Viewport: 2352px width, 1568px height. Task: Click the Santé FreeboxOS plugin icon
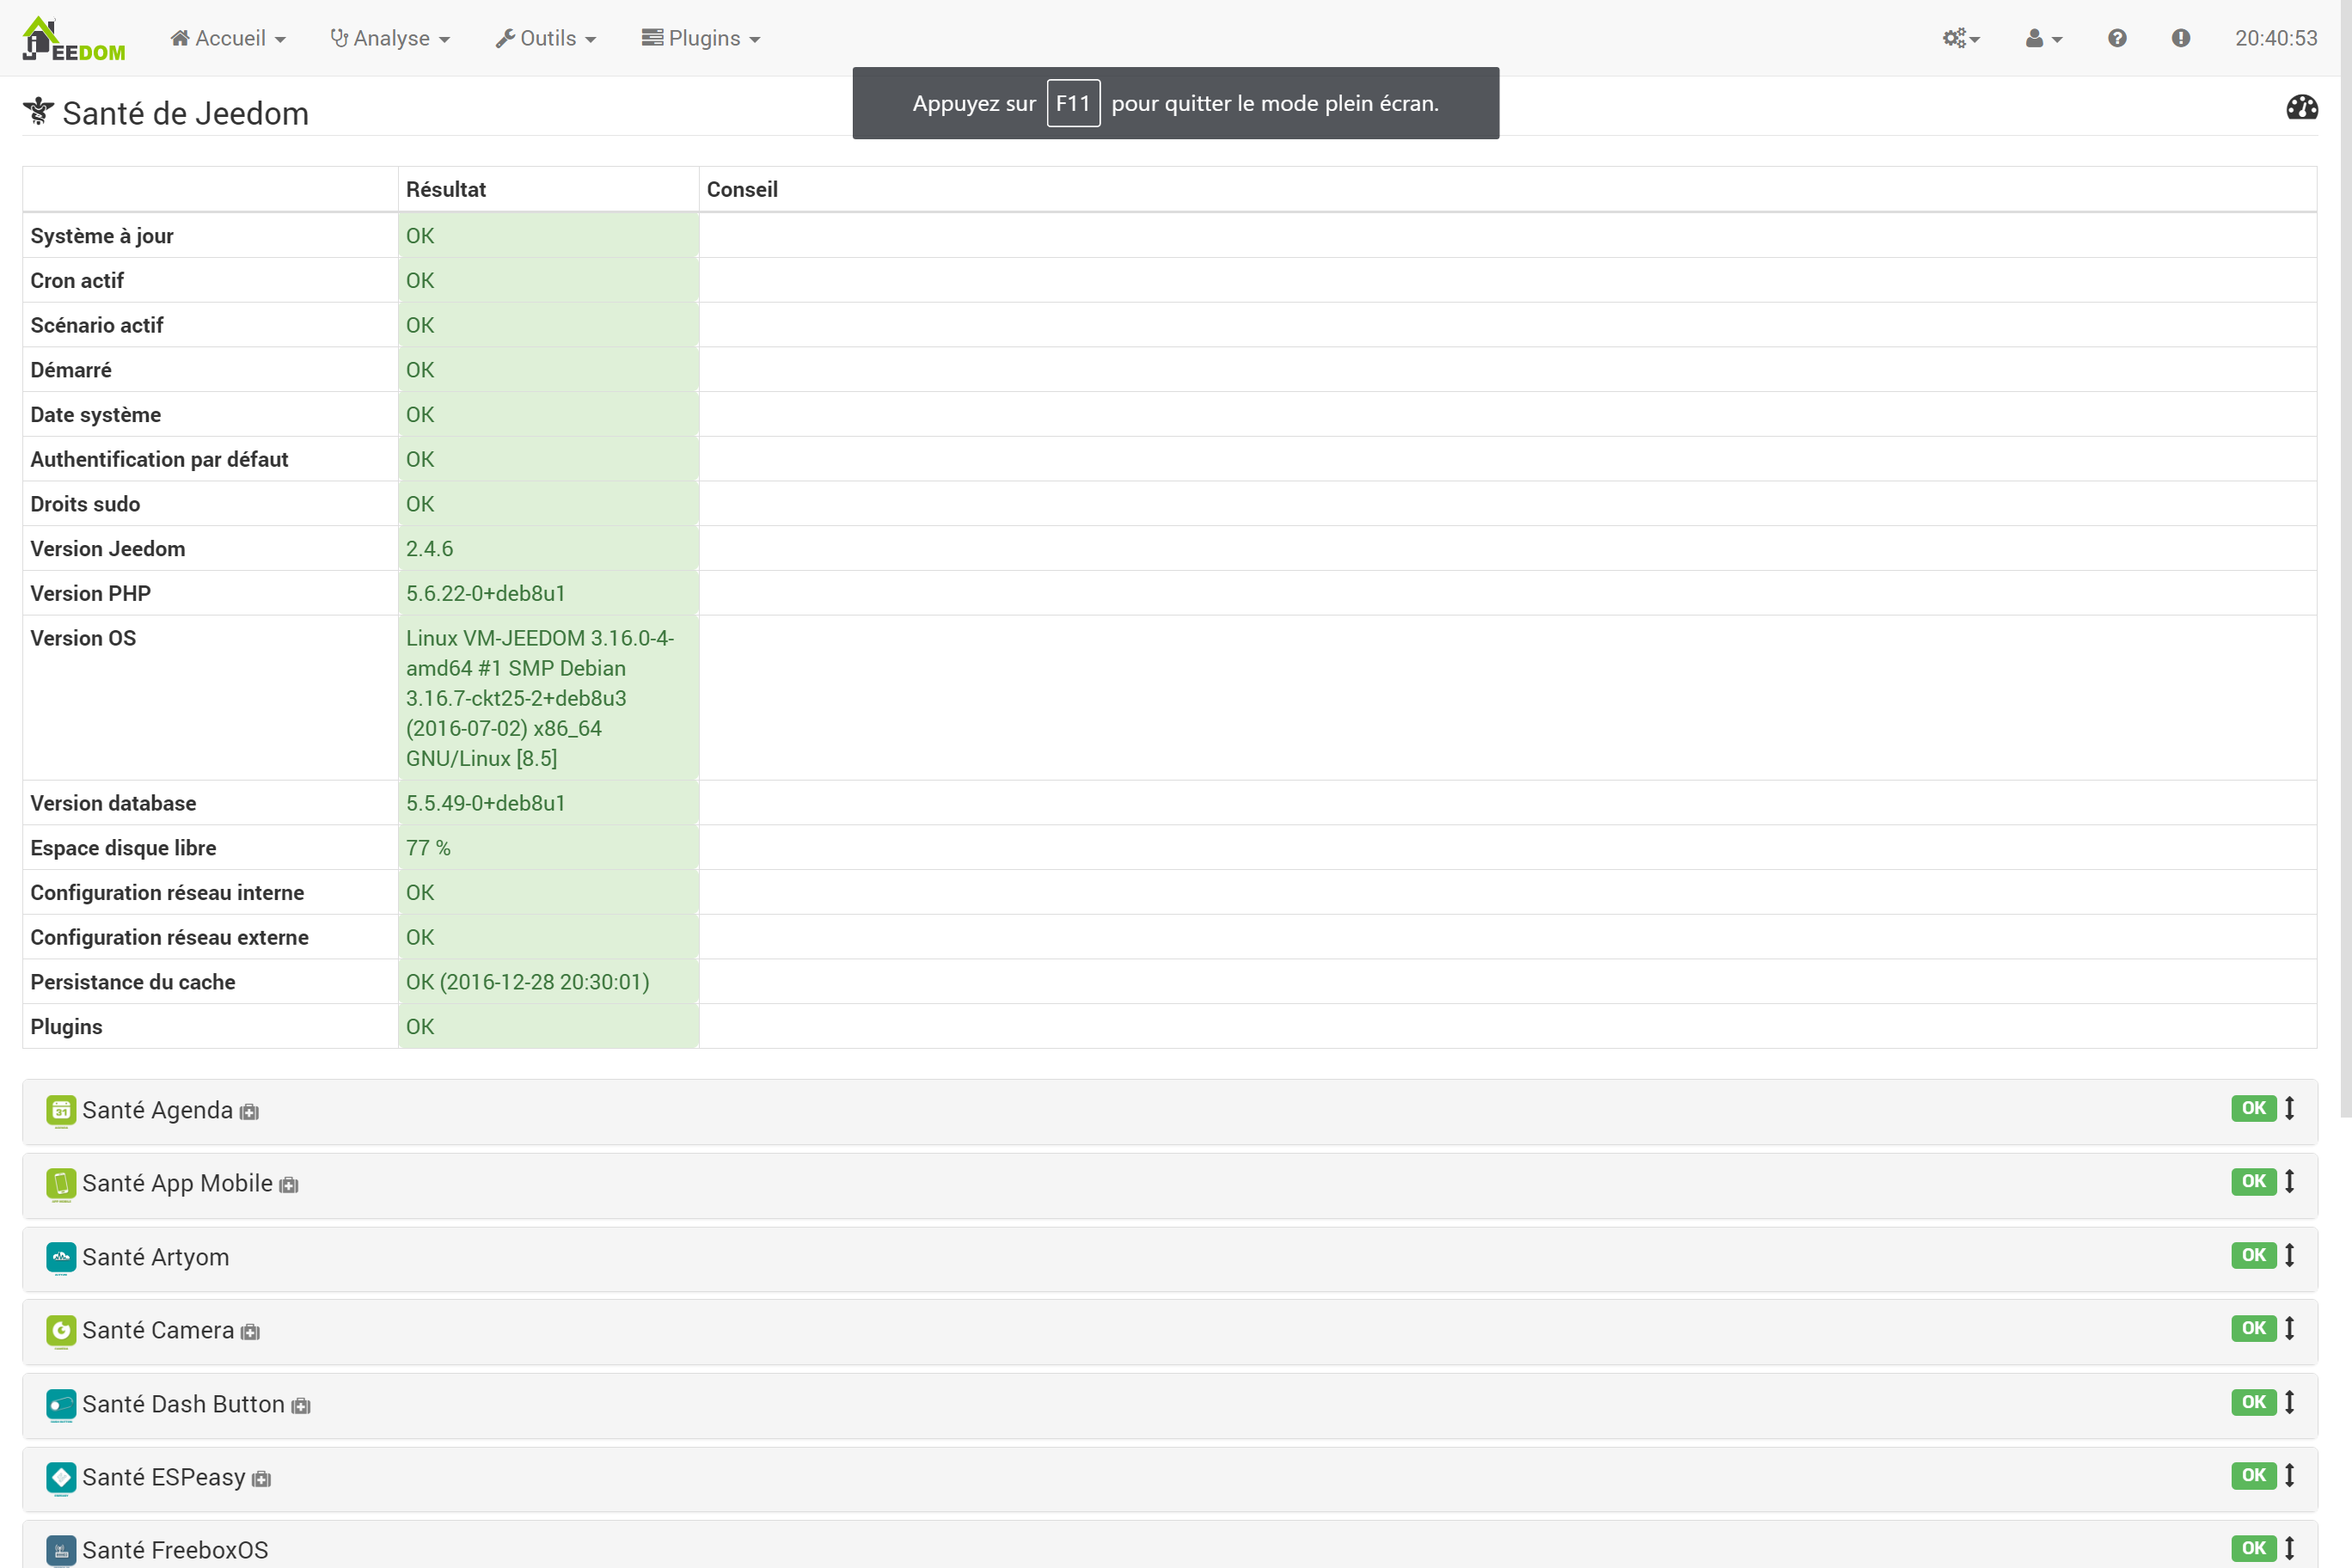click(x=61, y=1550)
